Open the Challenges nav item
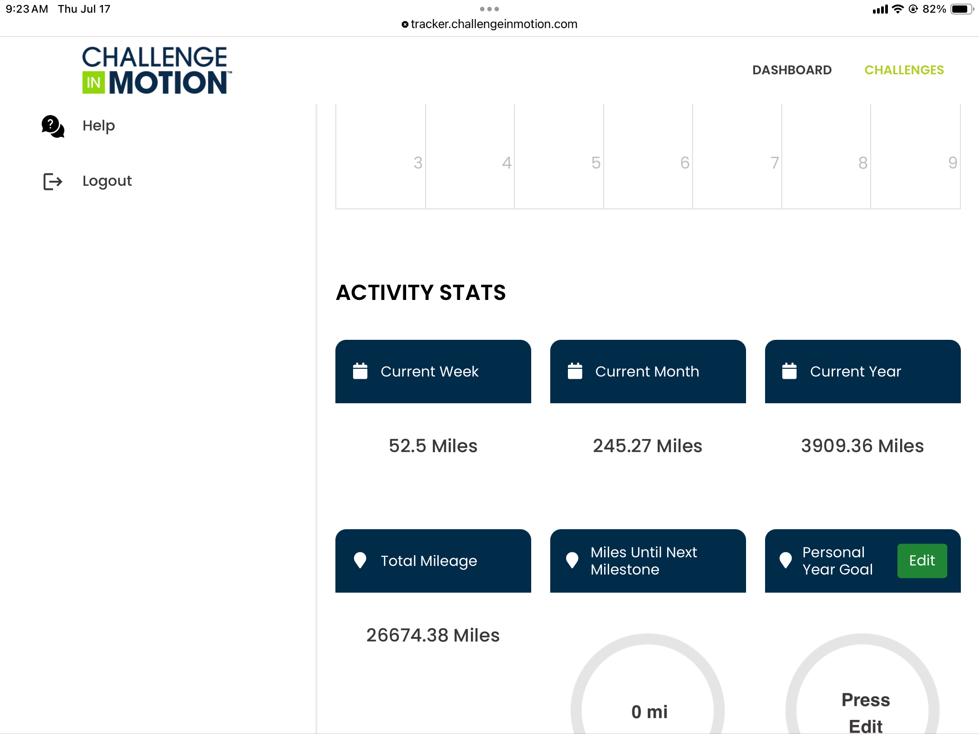979x734 pixels. click(x=904, y=70)
